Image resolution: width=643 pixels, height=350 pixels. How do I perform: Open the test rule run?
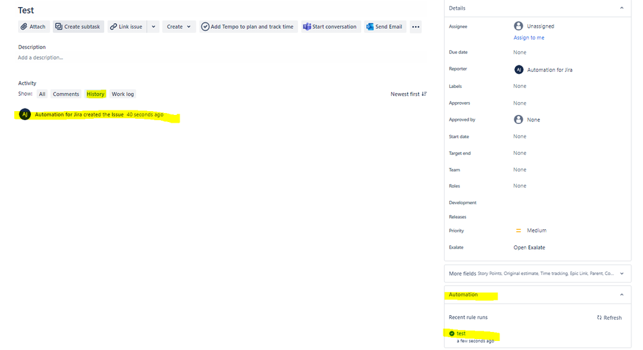[461, 333]
